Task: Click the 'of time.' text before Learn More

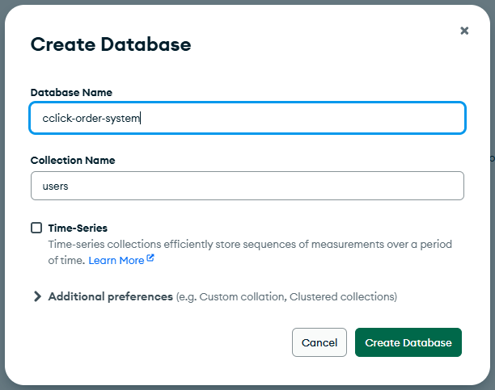Action: tap(66, 260)
